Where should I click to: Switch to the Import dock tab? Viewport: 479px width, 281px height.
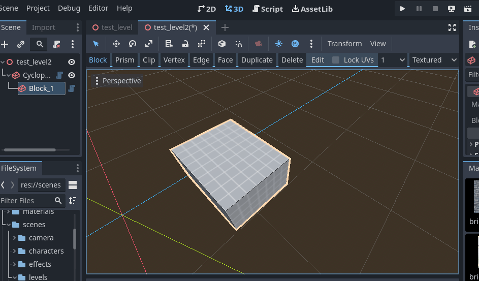pyautogui.click(x=43, y=27)
